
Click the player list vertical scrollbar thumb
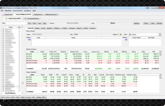(x=22, y=83)
